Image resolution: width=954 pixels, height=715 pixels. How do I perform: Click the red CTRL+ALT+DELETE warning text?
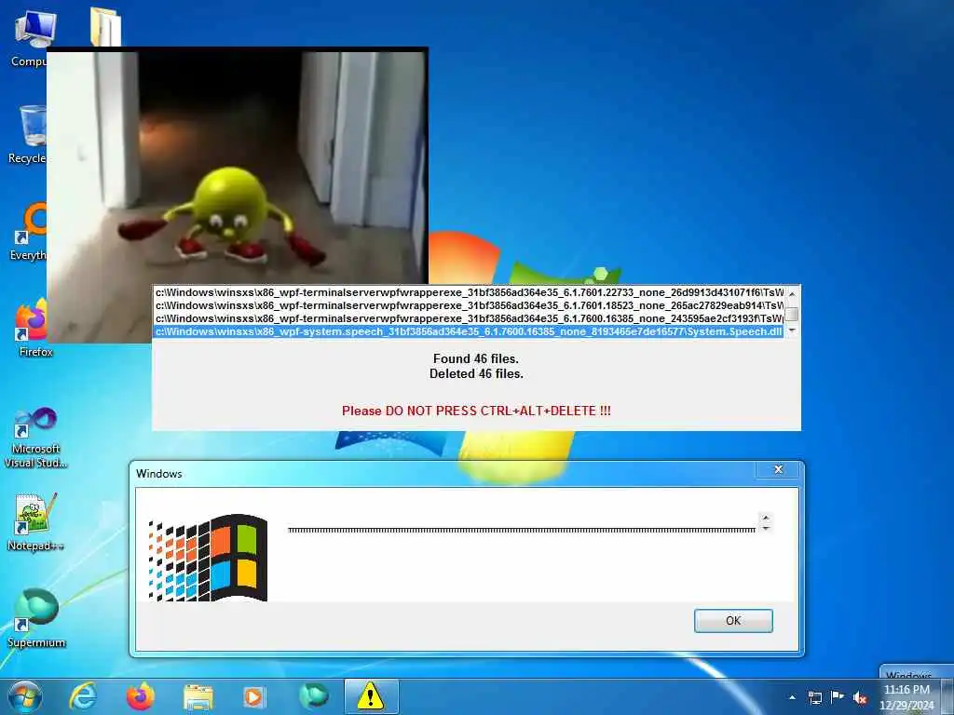point(476,411)
